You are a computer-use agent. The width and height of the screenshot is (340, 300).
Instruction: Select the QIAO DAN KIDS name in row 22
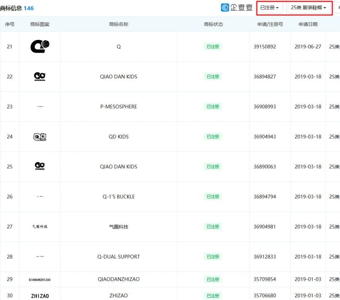tap(119, 76)
